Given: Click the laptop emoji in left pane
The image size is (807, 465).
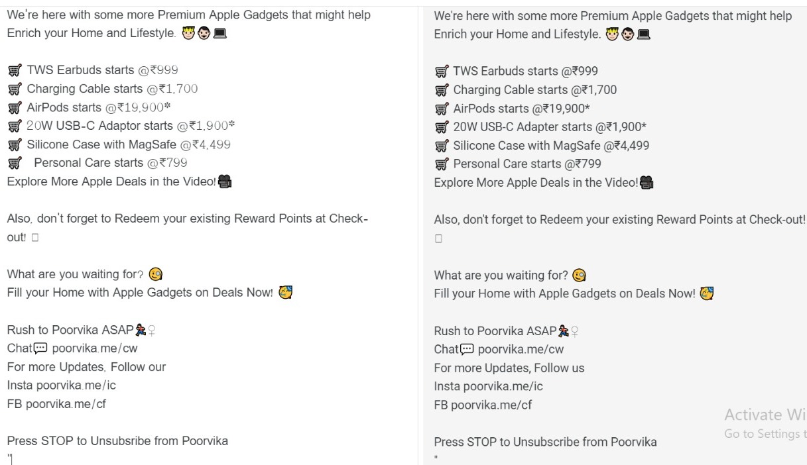Looking at the screenshot, I should tap(220, 33).
